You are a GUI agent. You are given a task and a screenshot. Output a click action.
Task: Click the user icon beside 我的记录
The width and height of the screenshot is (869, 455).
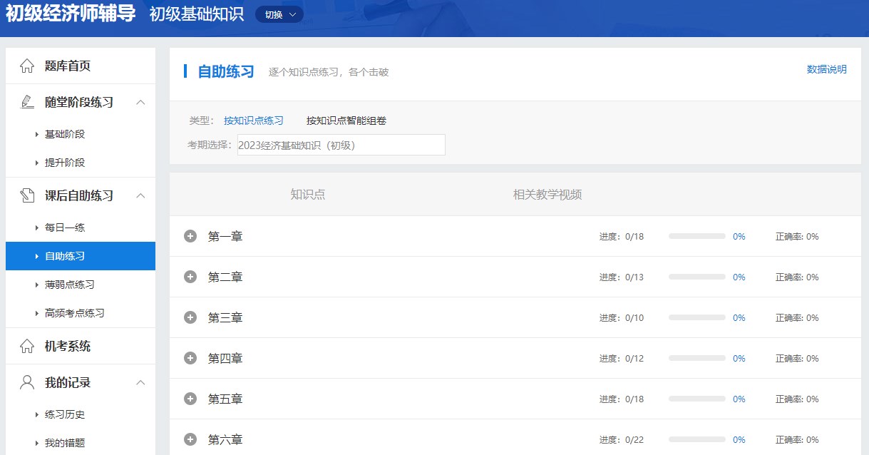point(27,382)
